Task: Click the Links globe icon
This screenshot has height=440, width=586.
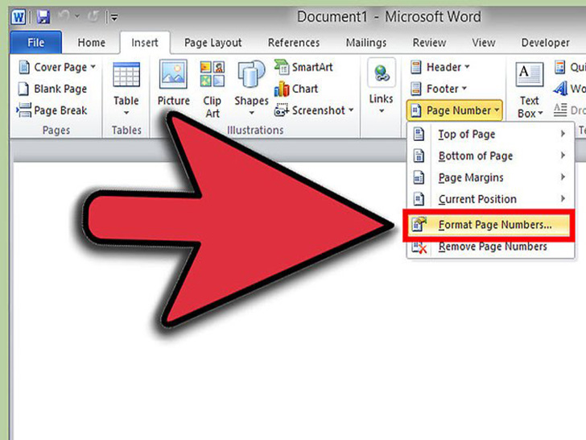Action: (x=382, y=73)
